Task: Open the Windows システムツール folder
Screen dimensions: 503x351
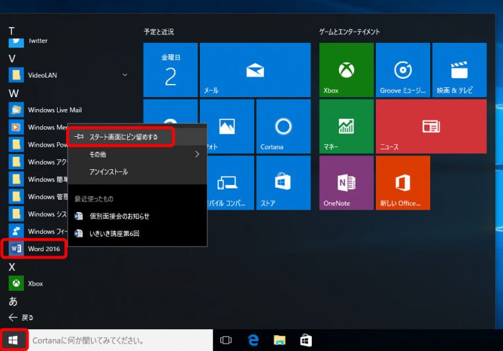Action: [x=37, y=214]
